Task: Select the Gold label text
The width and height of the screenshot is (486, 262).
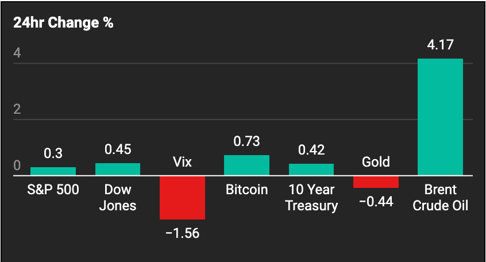Action: click(376, 162)
